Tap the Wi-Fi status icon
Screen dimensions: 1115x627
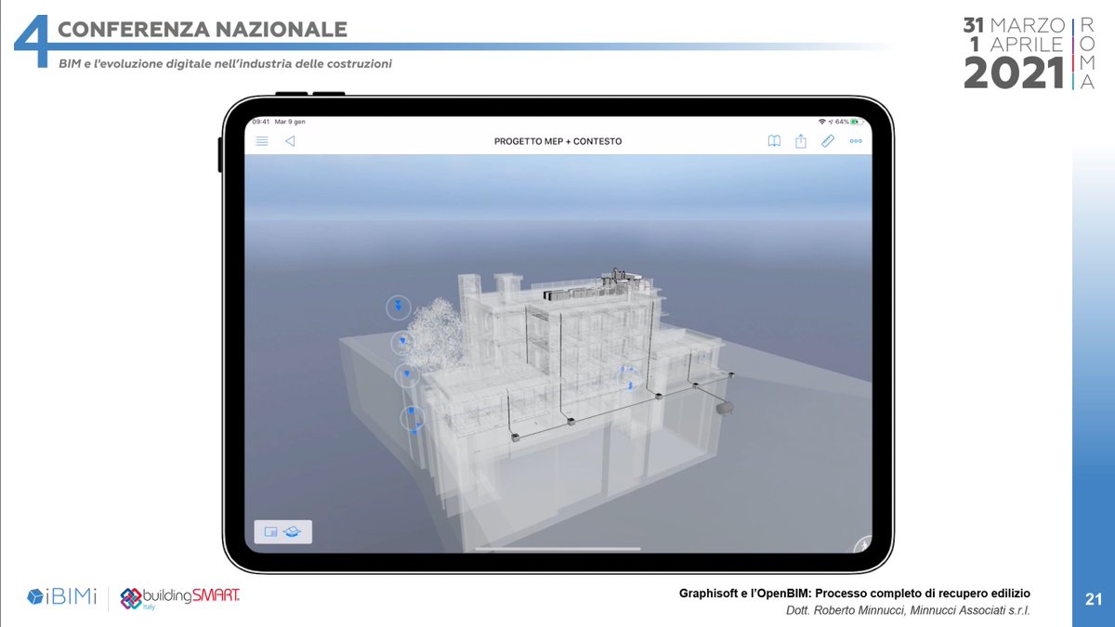point(822,122)
